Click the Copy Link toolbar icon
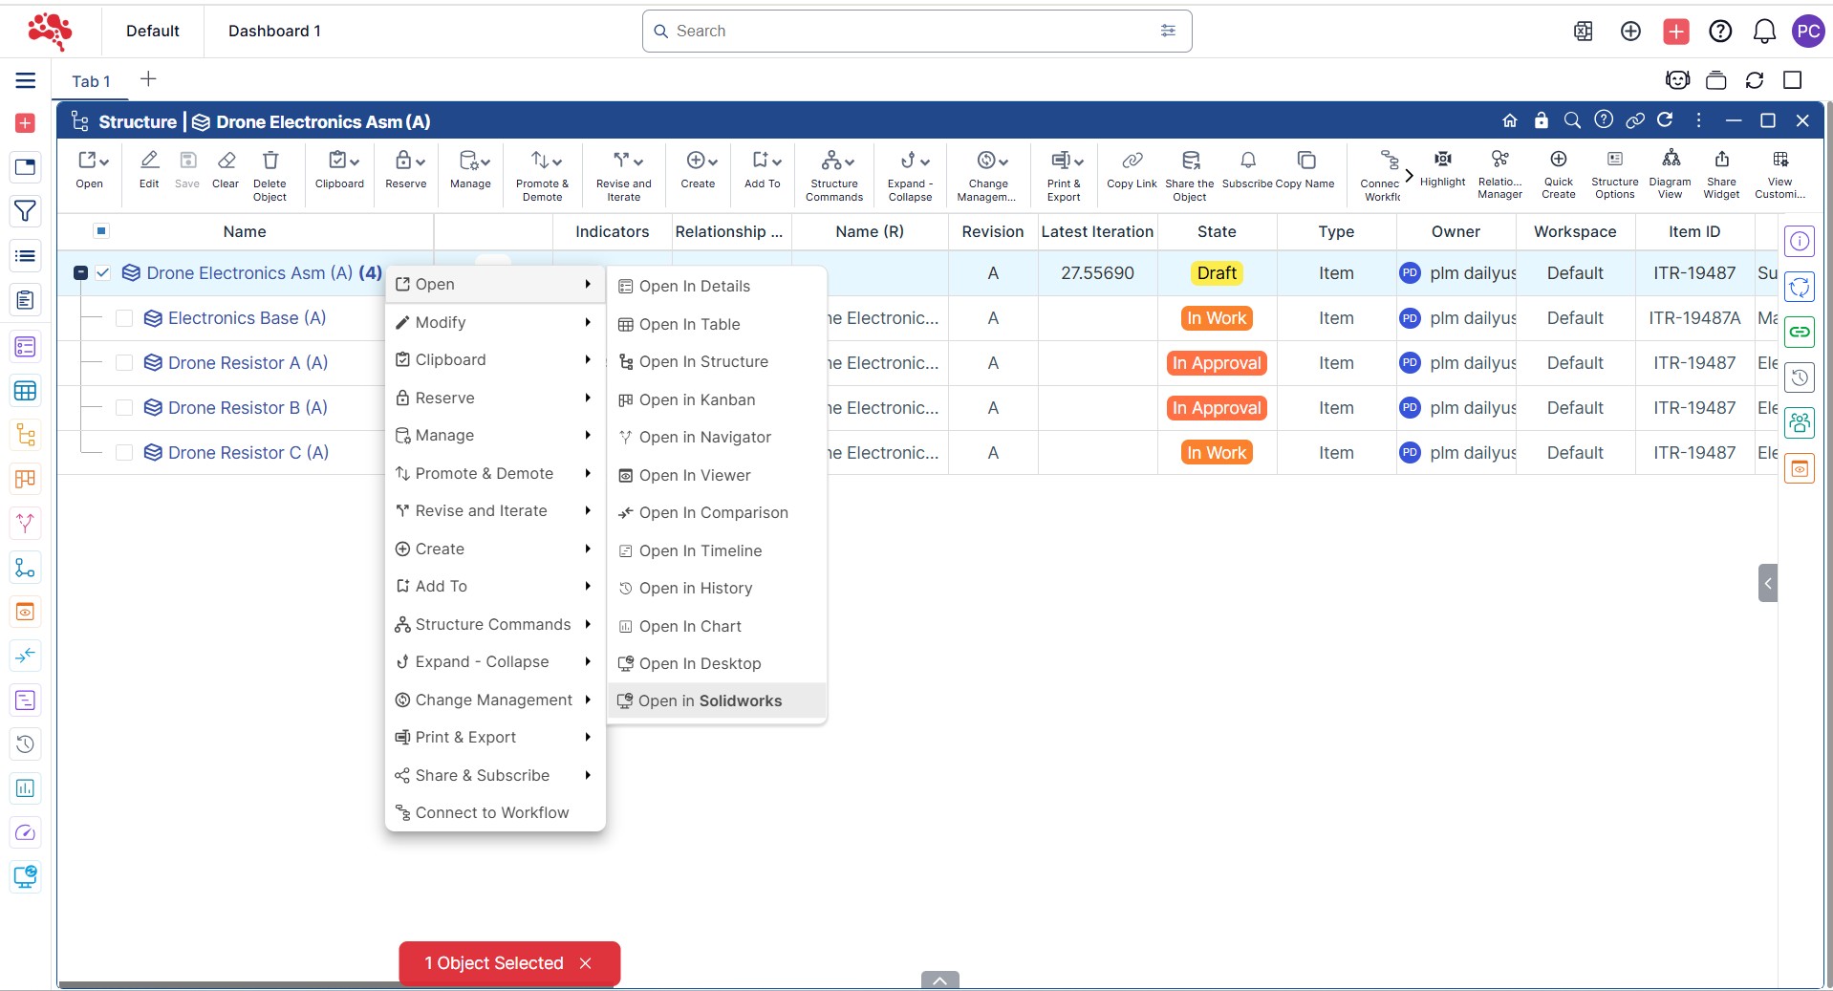Viewport: 1833px width, 991px height. click(x=1132, y=161)
